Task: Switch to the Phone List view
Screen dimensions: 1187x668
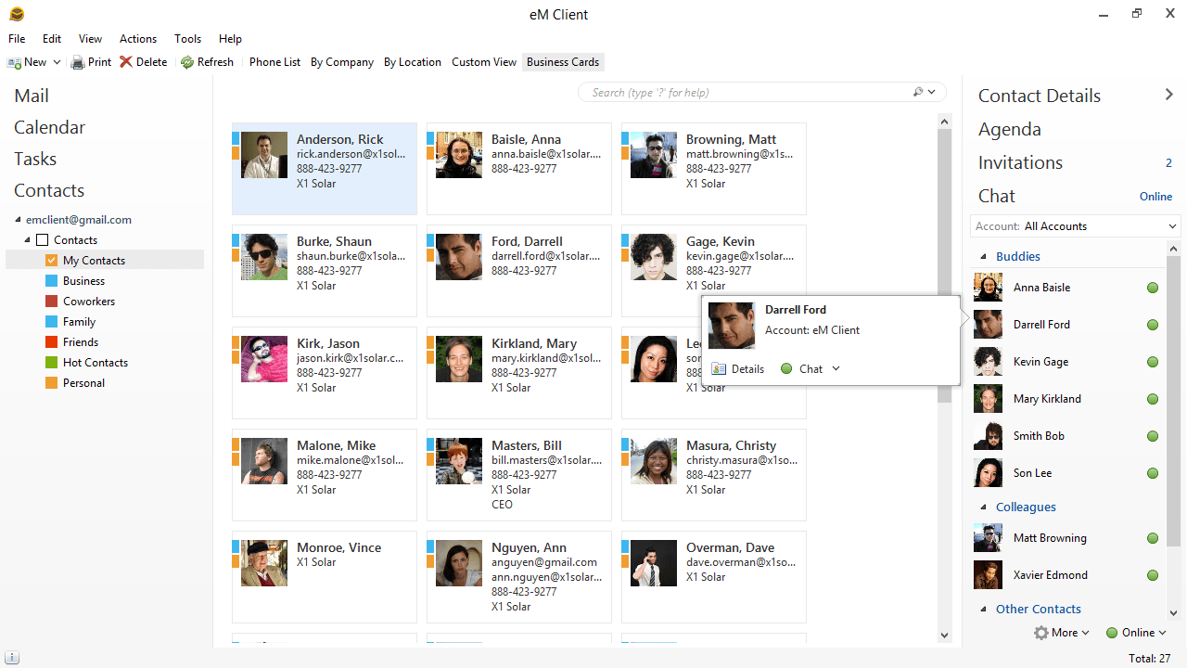Action: (274, 62)
